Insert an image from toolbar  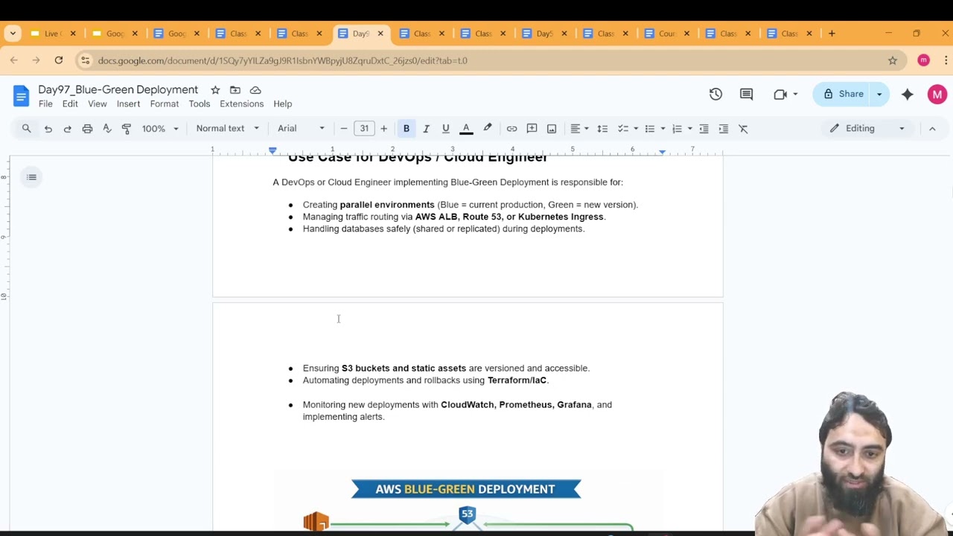pyautogui.click(x=552, y=129)
